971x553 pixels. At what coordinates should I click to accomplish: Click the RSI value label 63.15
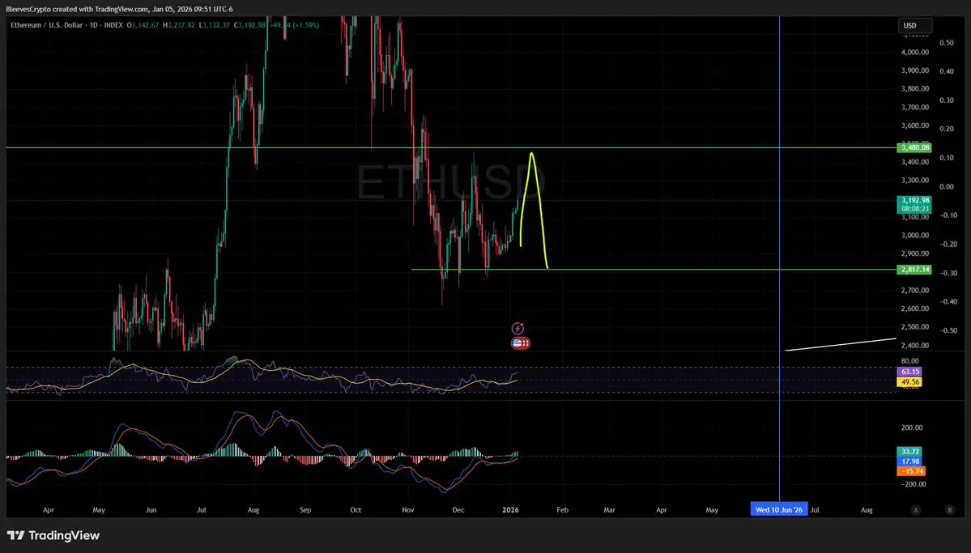tap(909, 372)
